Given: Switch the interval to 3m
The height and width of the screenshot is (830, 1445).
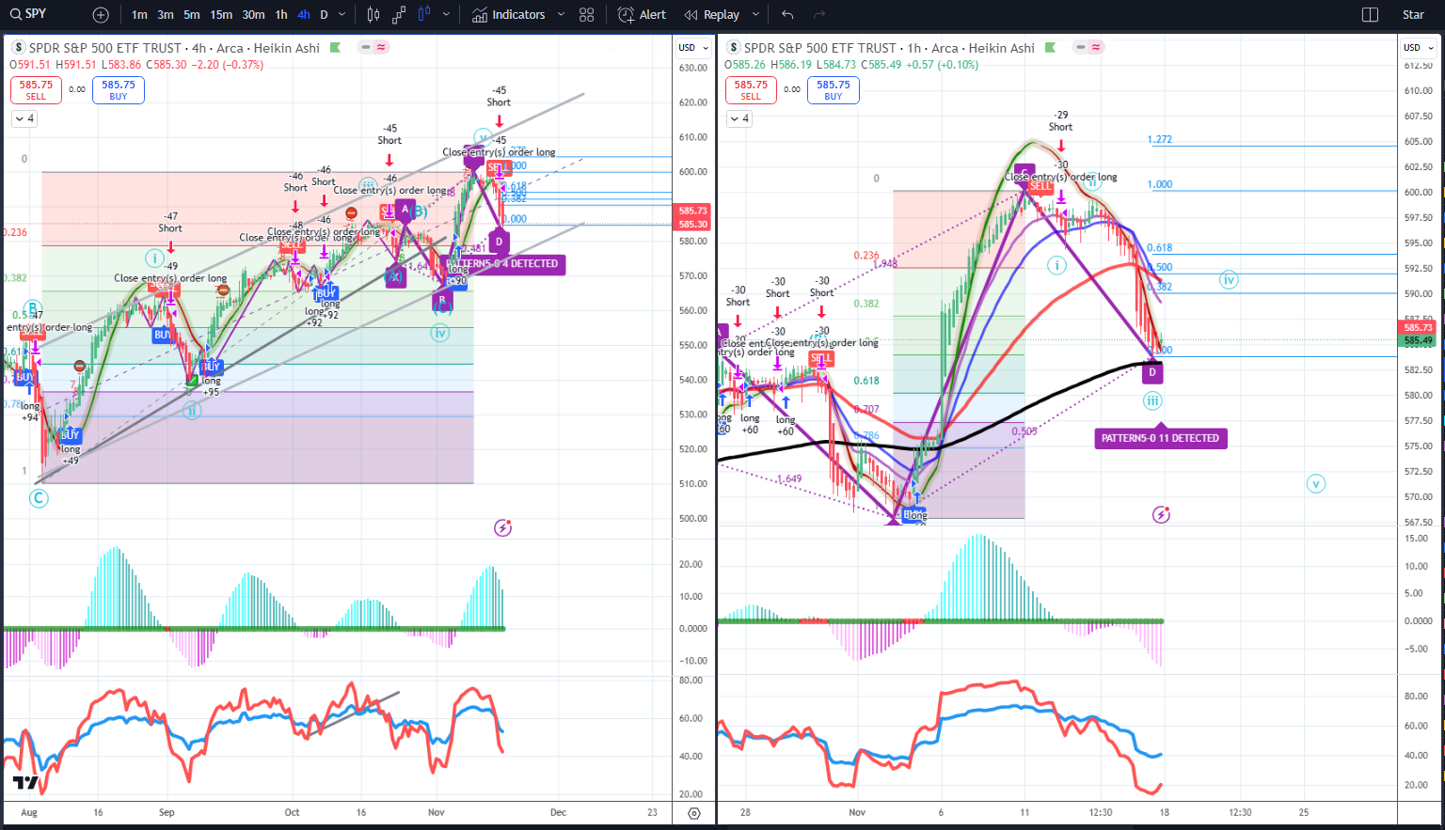Looking at the screenshot, I should [x=166, y=15].
